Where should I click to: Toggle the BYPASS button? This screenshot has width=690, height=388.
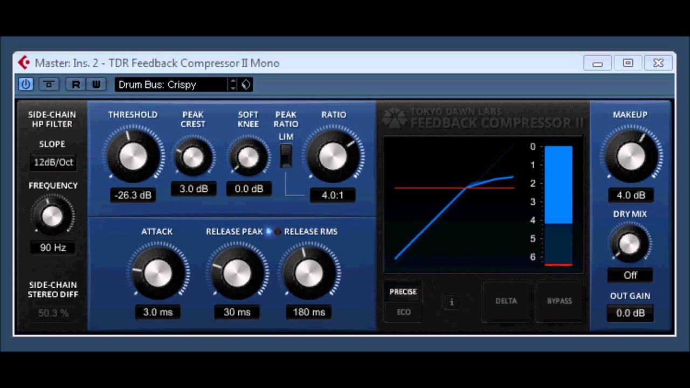pyautogui.click(x=560, y=301)
